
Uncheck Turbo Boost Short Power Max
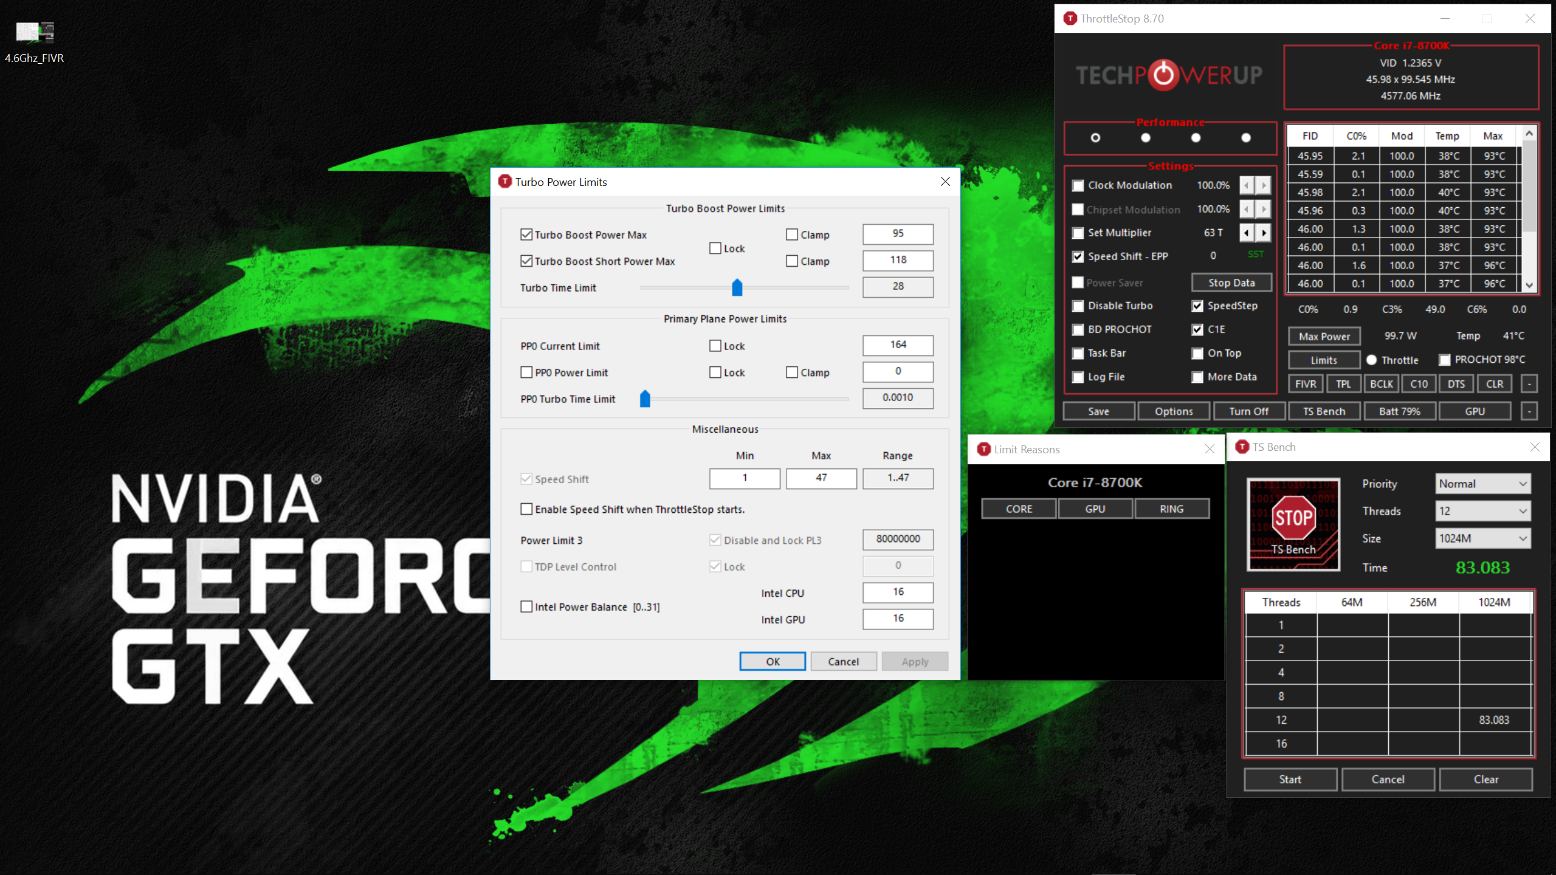pyautogui.click(x=526, y=261)
